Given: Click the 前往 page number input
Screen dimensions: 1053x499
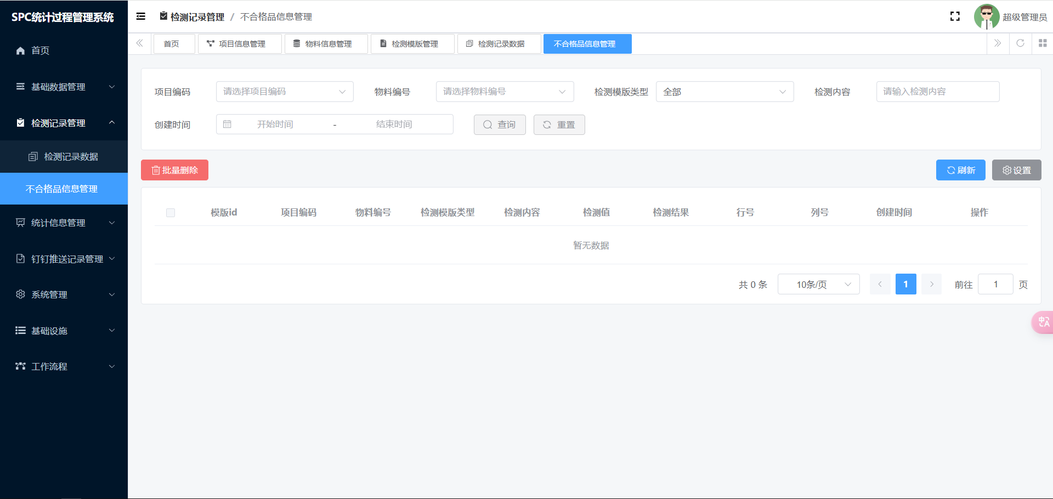Looking at the screenshot, I should (995, 284).
